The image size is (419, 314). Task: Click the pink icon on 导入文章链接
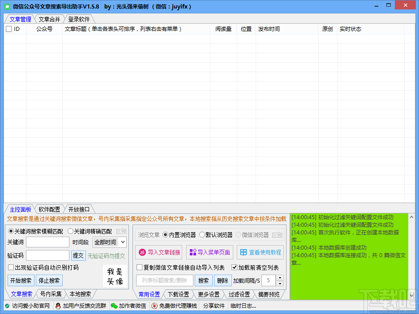142,252
